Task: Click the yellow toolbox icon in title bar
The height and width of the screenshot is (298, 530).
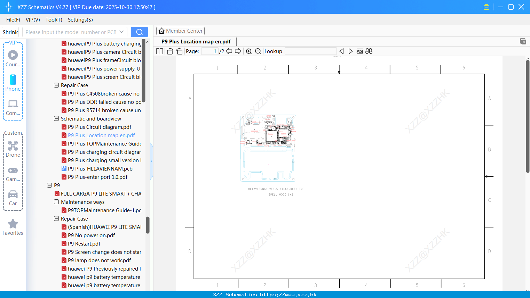Action: (487, 7)
